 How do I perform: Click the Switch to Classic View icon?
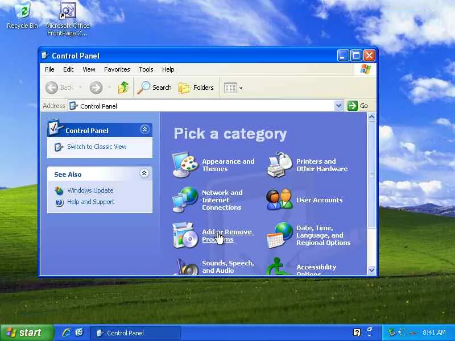[x=59, y=147]
